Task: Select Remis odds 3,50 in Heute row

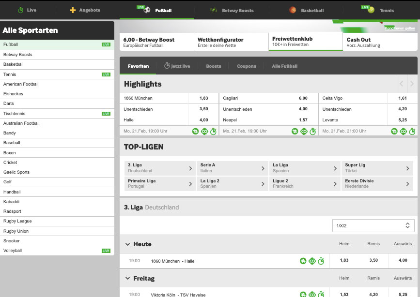Action: click(x=373, y=260)
